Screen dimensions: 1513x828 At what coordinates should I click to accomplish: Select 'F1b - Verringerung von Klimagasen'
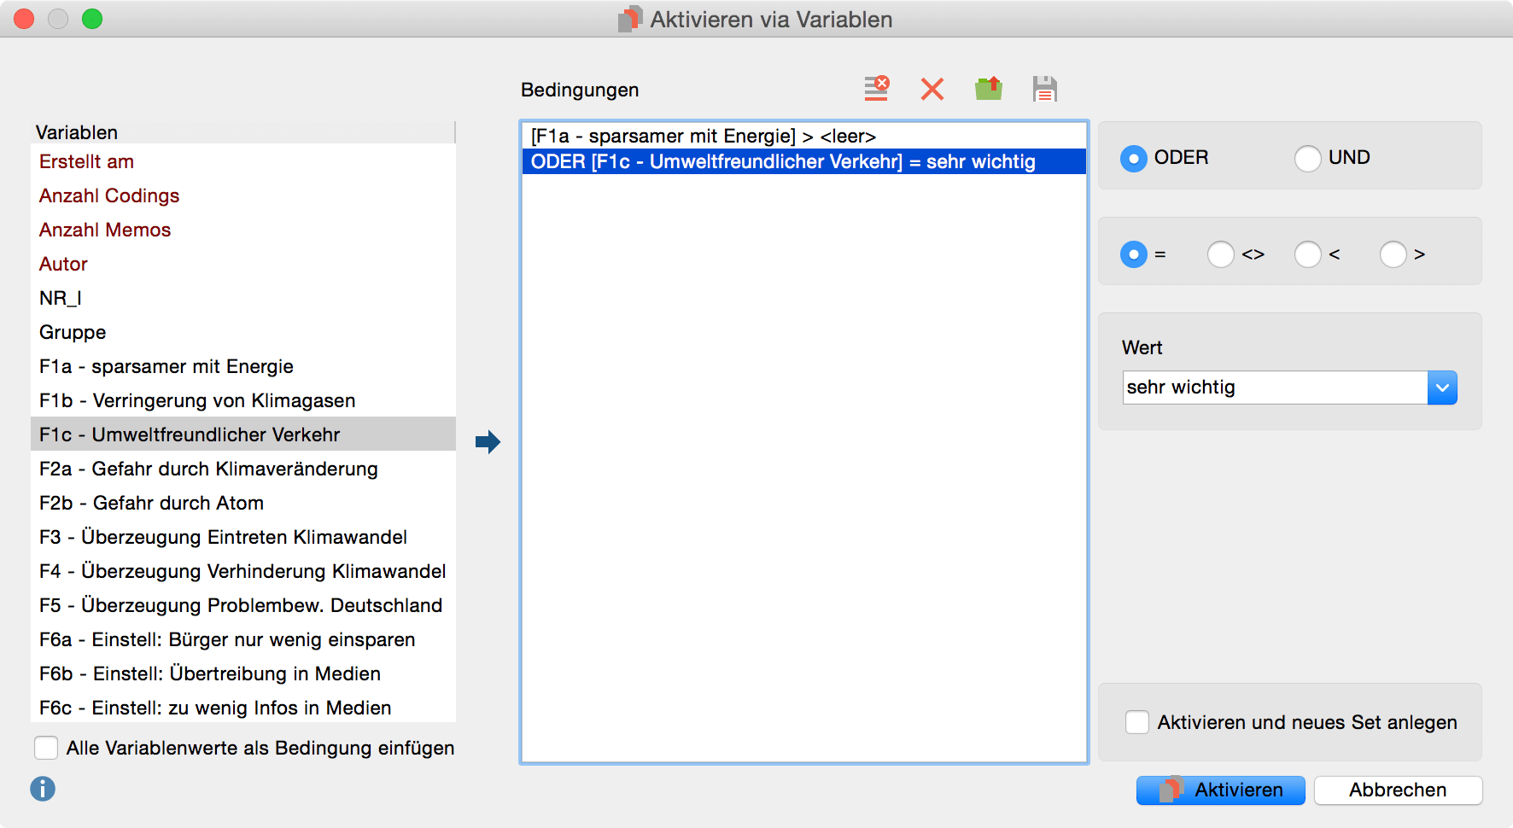click(x=243, y=400)
